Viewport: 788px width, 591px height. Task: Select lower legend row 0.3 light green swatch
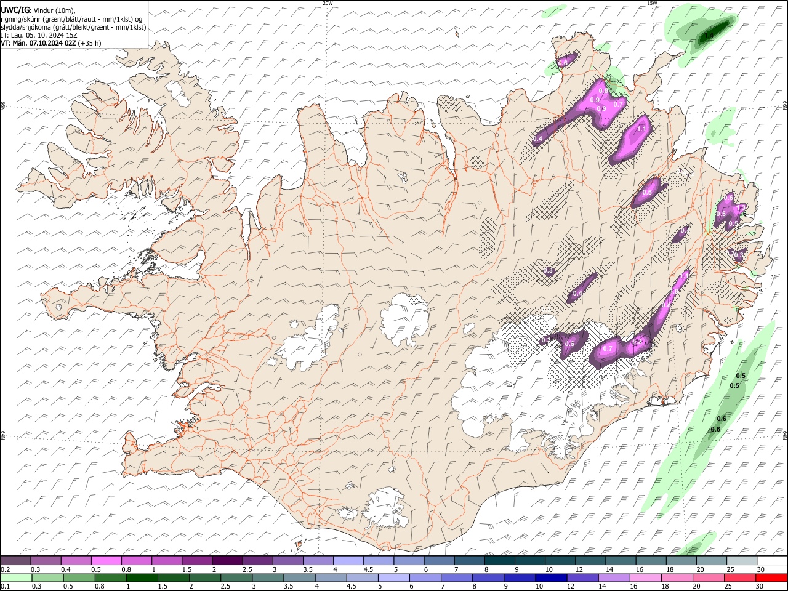pos(48,577)
